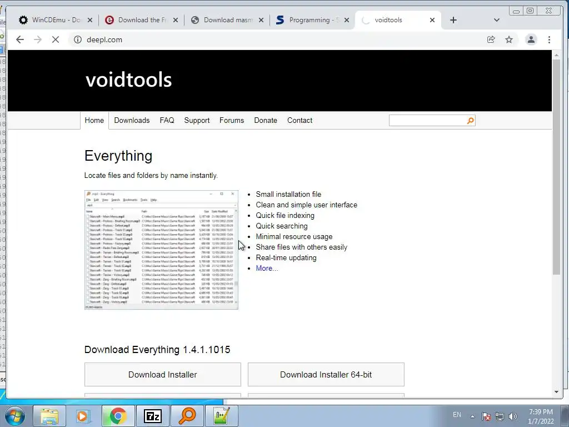569x427 pixels.
Task: Click the Download Installer 64-bit button
Action: point(326,374)
